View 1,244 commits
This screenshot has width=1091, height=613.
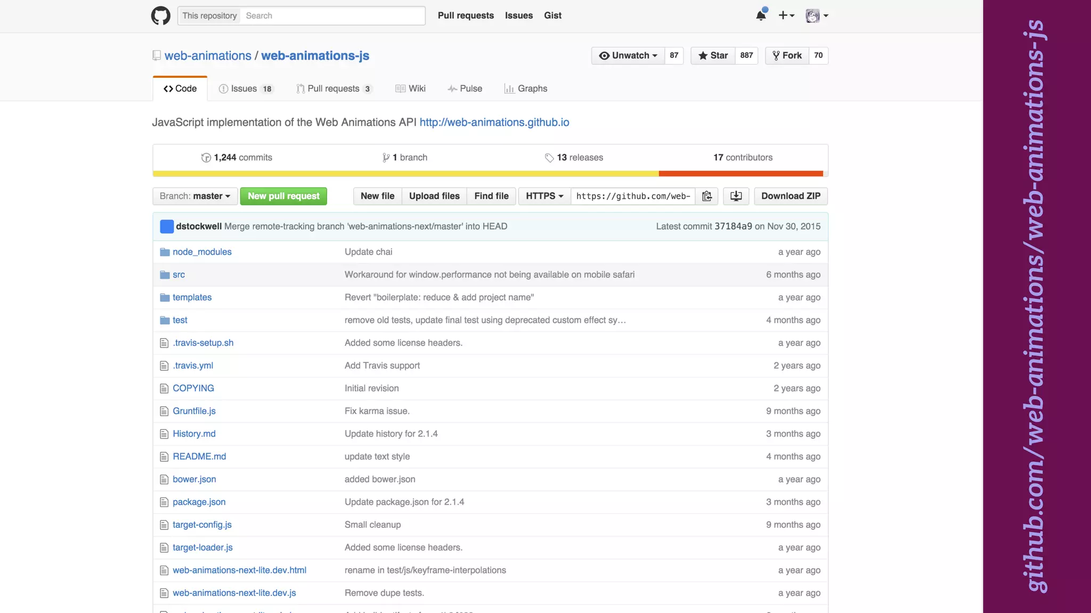point(237,158)
